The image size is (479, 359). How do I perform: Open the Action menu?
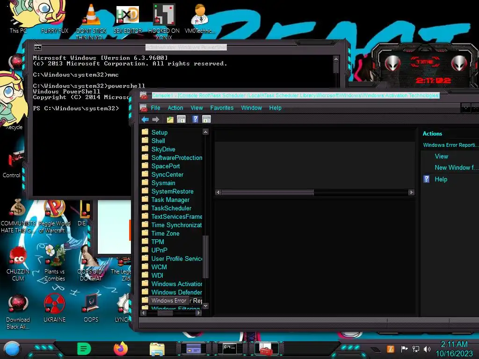175,108
